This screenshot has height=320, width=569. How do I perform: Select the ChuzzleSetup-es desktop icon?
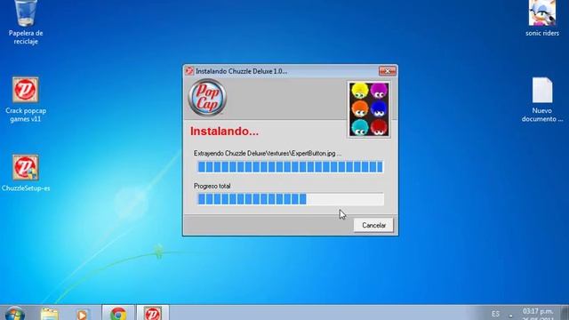tap(26, 173)
